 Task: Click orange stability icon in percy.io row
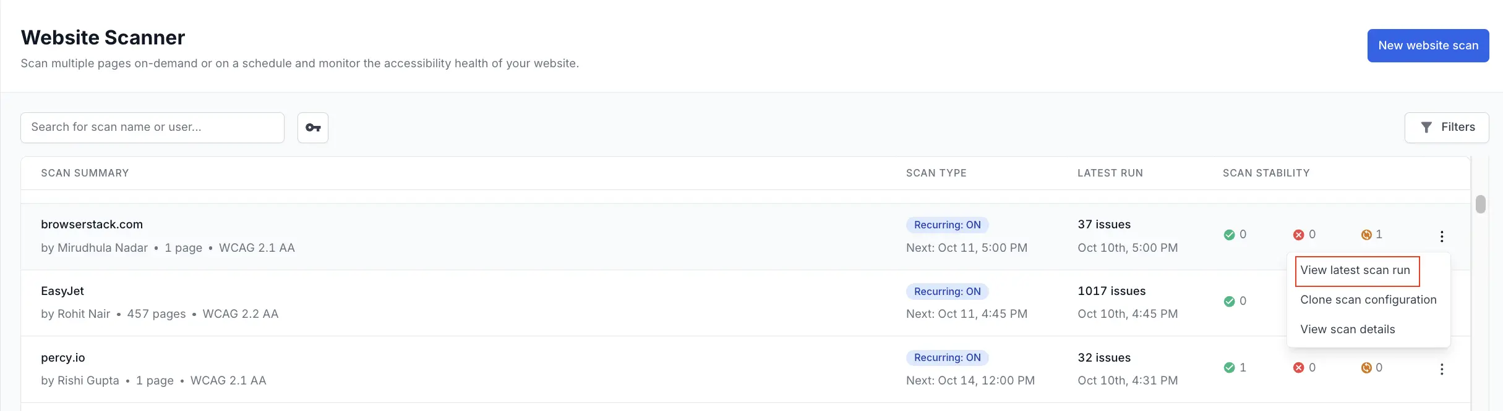coord(1366,368)
